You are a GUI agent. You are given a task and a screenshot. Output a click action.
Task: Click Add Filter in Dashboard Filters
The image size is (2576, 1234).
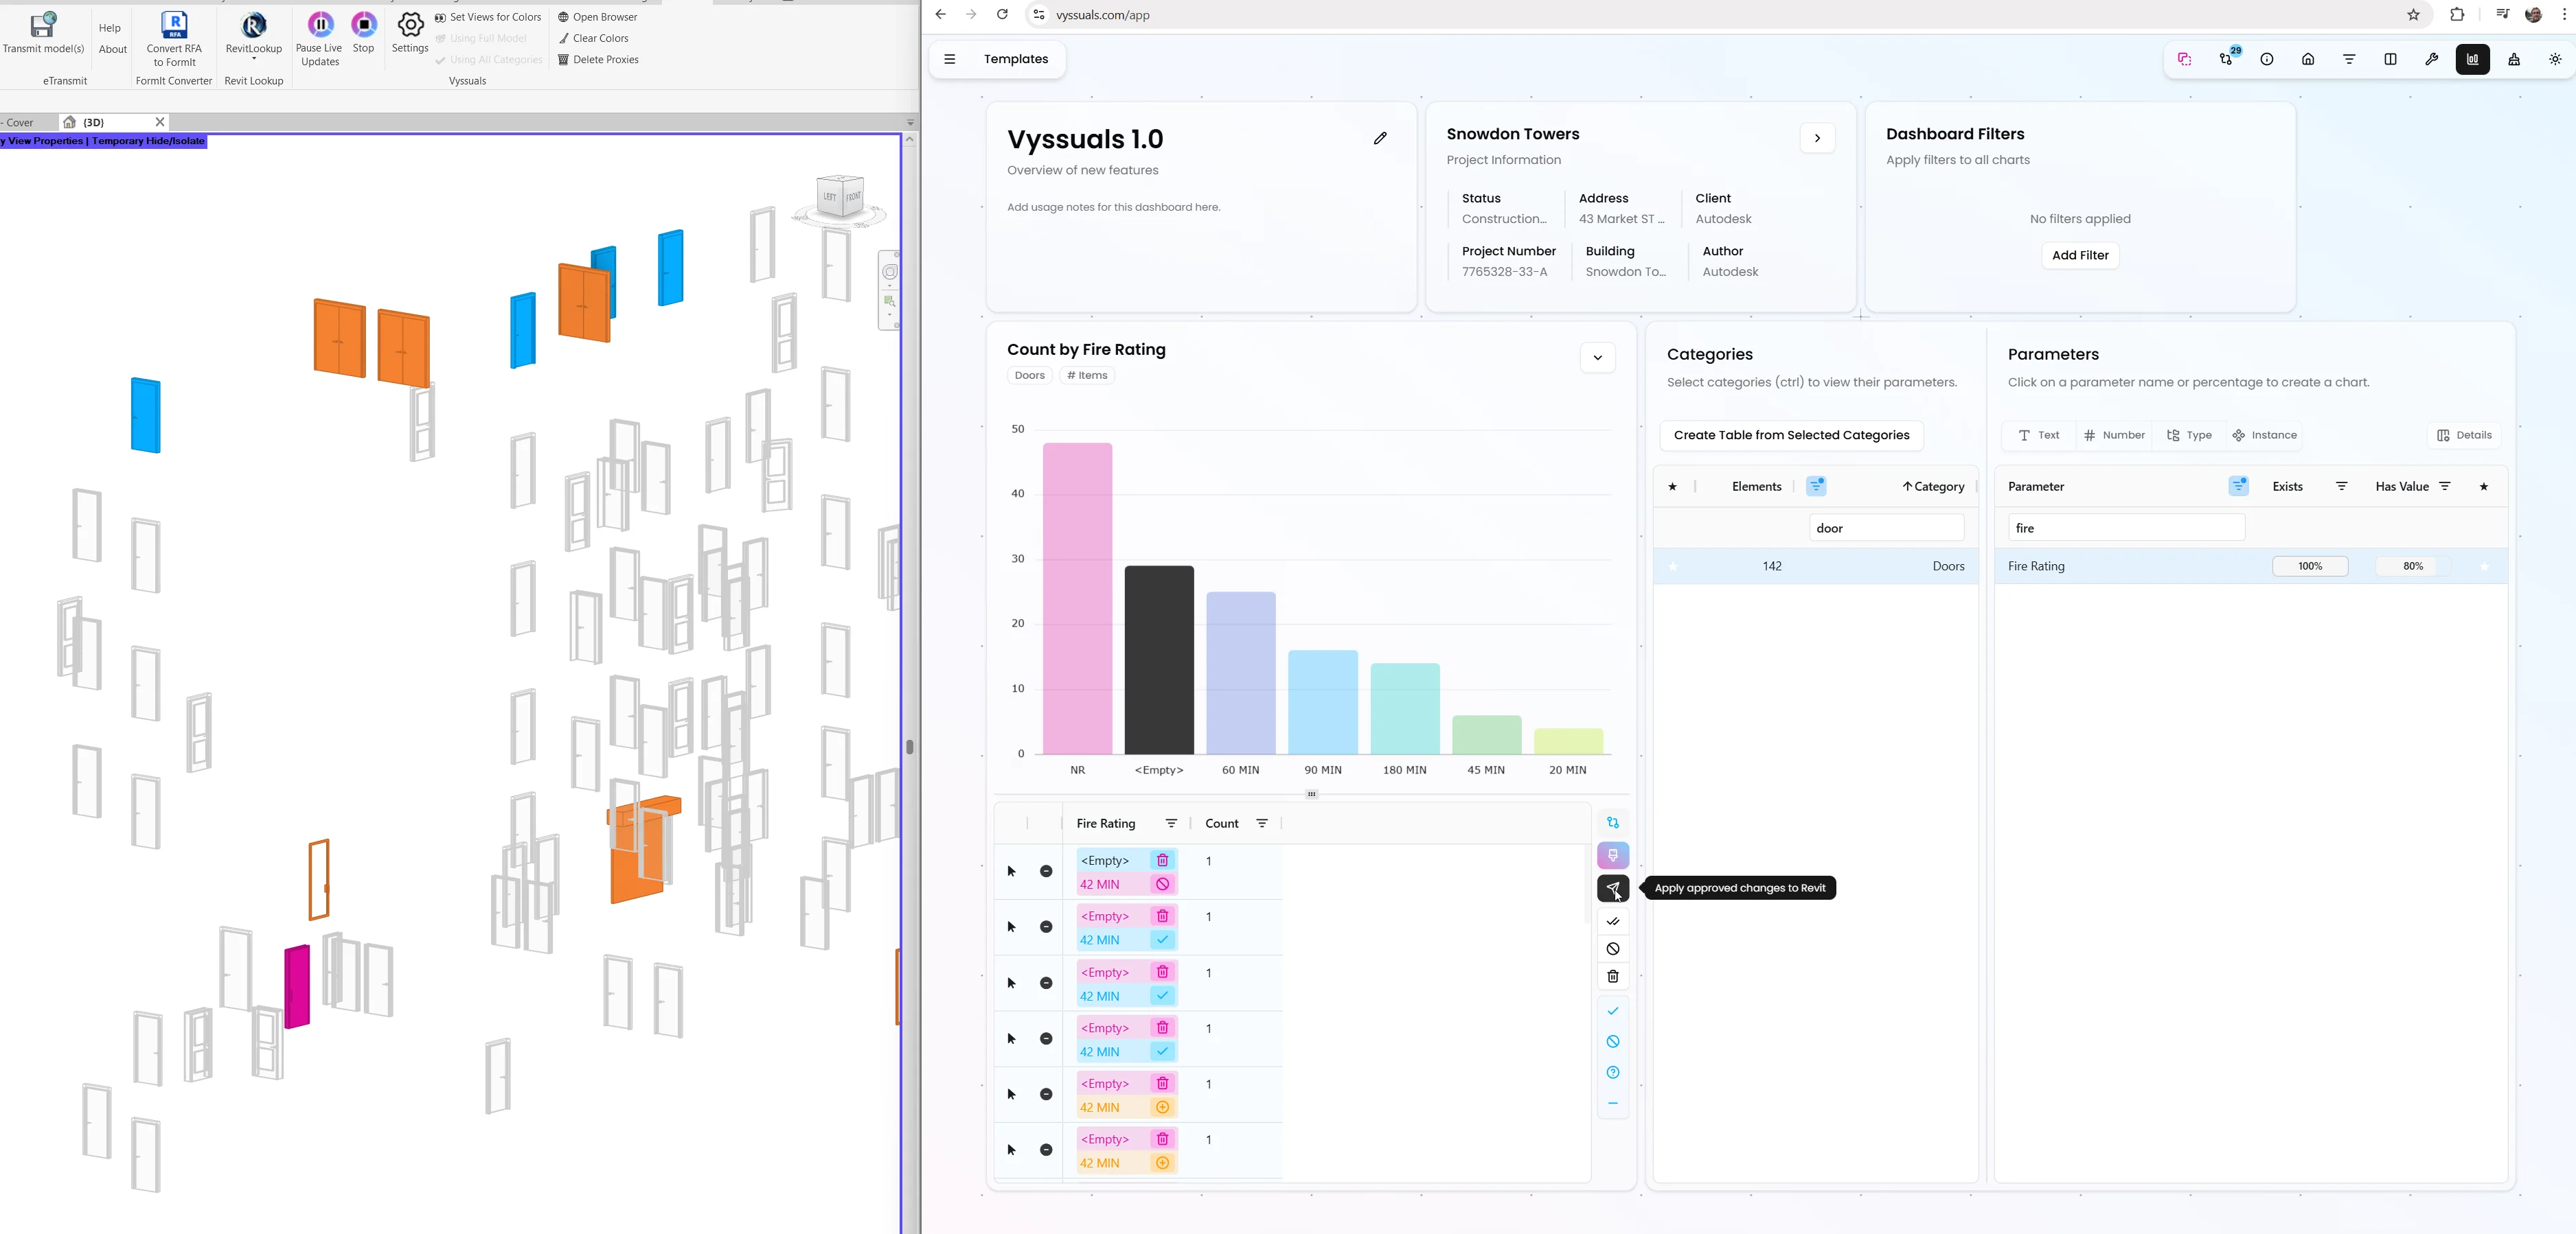[x=2080, y=255]
